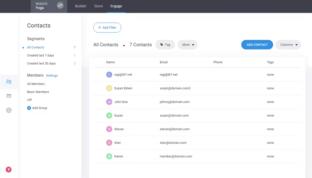Select Basic Members group
This screenshot has width=312, height=178.
tap(38, 92)
